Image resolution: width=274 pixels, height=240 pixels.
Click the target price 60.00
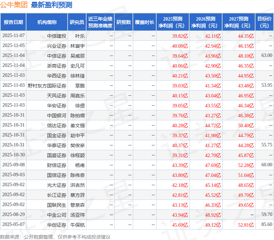(267, 165)
